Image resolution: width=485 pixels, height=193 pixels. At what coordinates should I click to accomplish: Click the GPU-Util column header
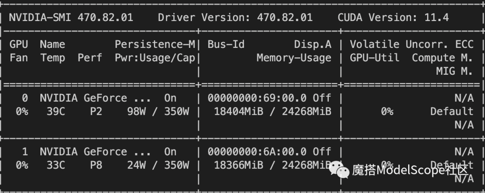pyautogui.click(x=375, y=58)
